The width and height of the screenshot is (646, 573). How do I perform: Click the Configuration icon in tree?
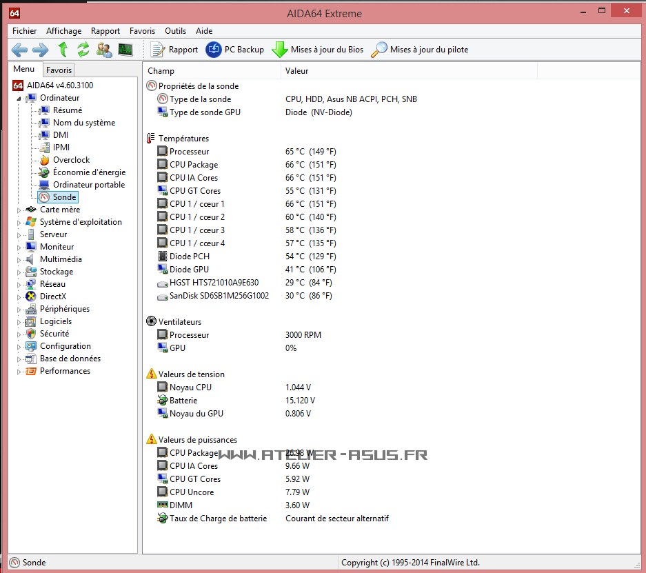(x=31, y=346)
